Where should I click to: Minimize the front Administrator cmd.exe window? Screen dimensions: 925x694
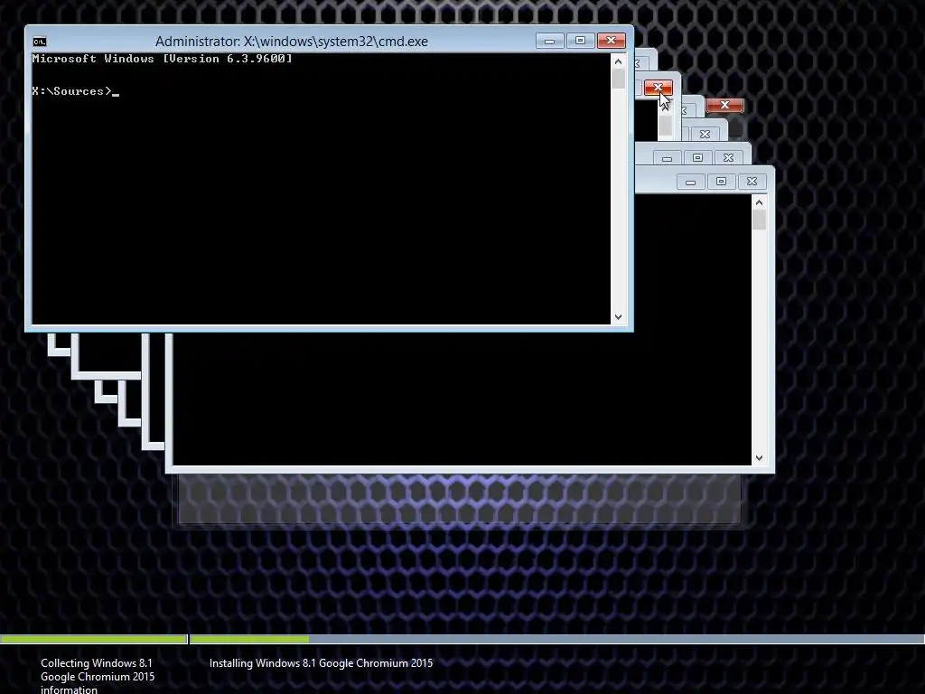[549, 41]
